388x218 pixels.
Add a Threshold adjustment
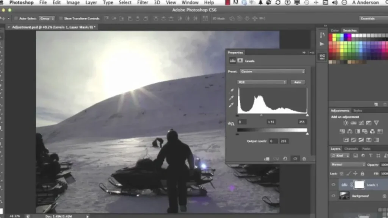[x=361, y=140]
